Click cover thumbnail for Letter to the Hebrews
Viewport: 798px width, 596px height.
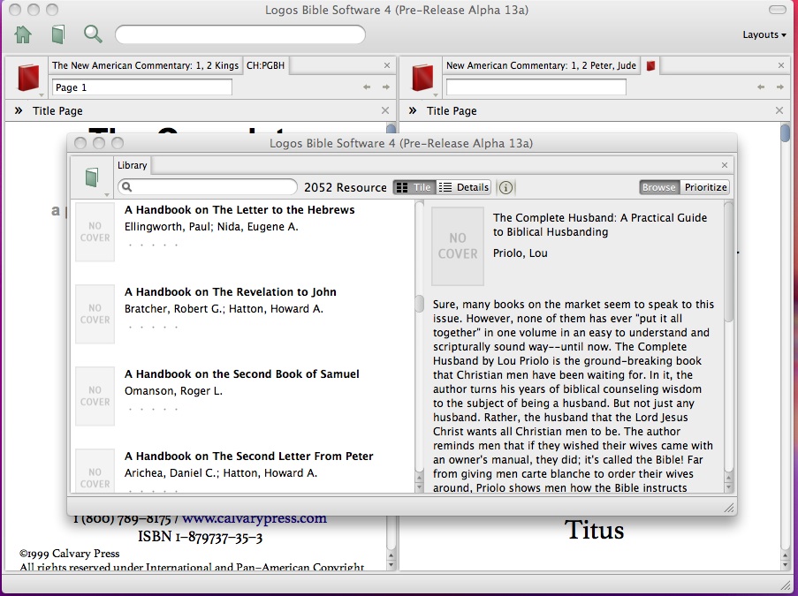[95, 232]
